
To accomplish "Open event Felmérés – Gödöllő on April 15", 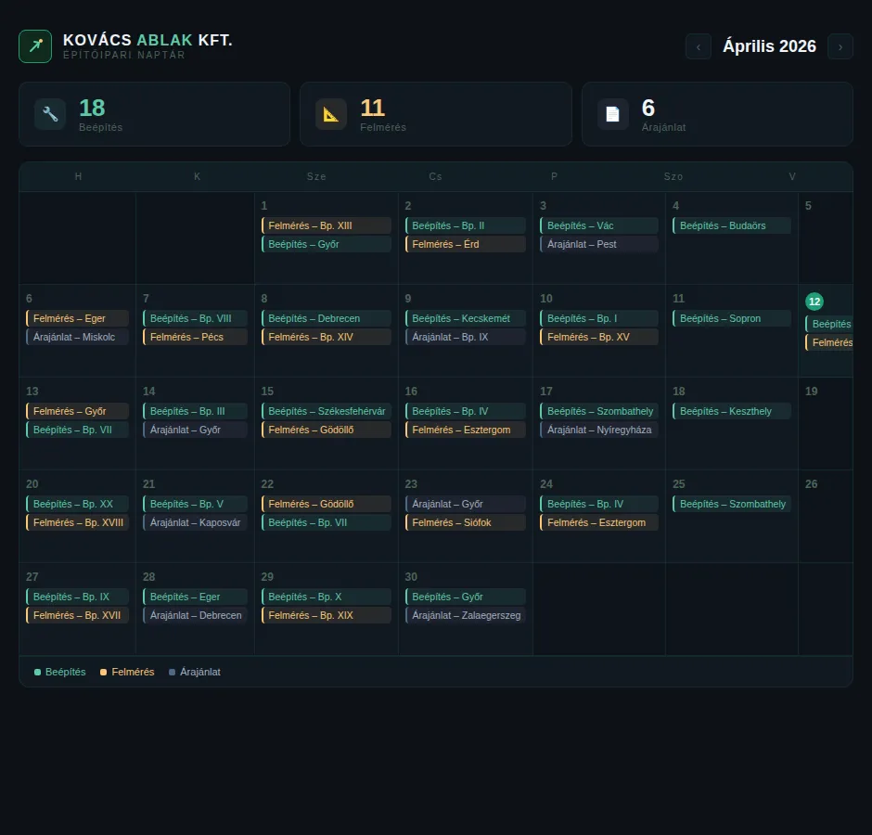I will pos(327,430).
